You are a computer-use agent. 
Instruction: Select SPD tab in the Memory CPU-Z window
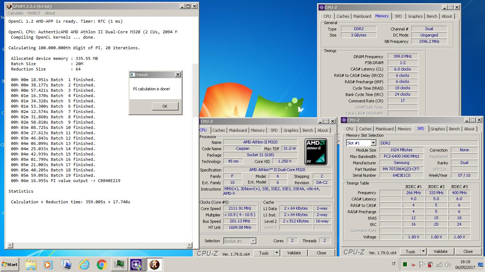tap(398, 16)
